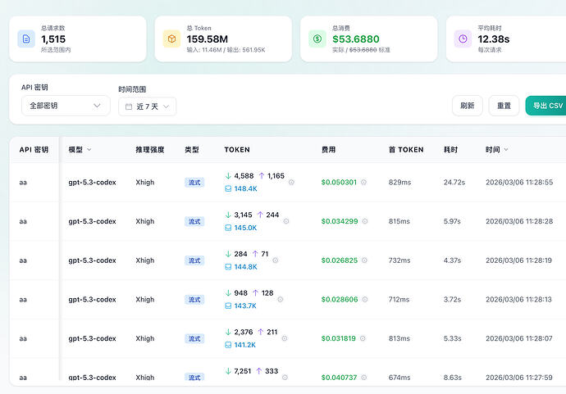This screenshot has height=394, width=566.
Task: Open the 近 7 天 time range dropdown
Action: pos(148,106)
